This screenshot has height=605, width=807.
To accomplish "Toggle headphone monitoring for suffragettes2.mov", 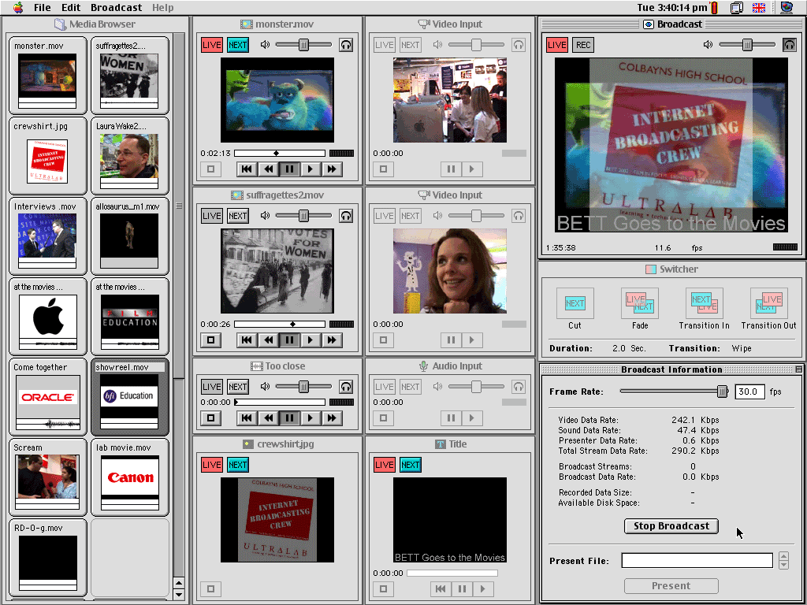I will [346, 216].
